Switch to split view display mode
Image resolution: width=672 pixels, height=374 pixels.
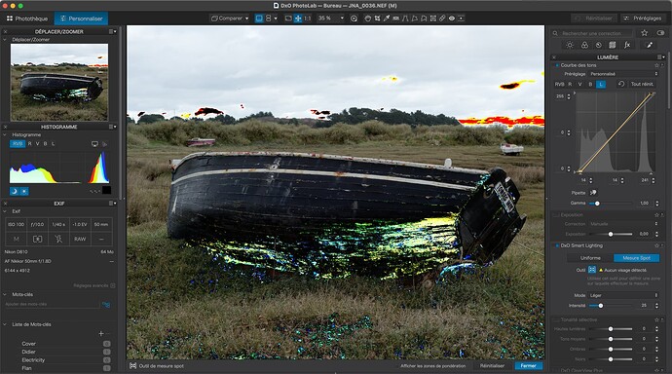[x=268, y=19]
